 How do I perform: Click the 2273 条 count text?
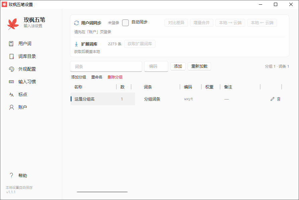point(115,44)
